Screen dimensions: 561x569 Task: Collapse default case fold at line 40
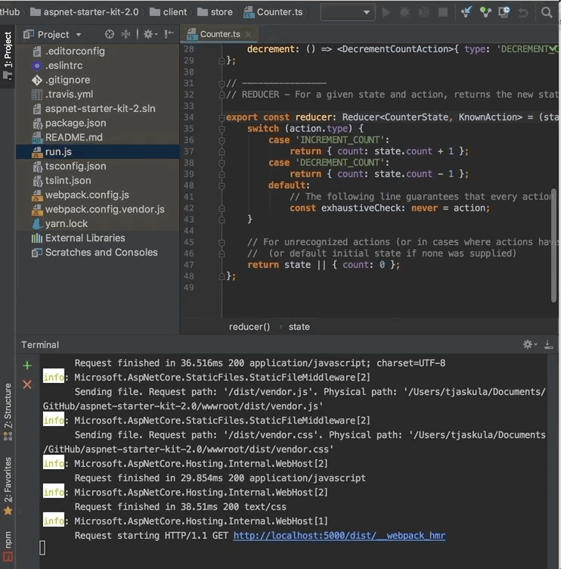pos(222,186)
